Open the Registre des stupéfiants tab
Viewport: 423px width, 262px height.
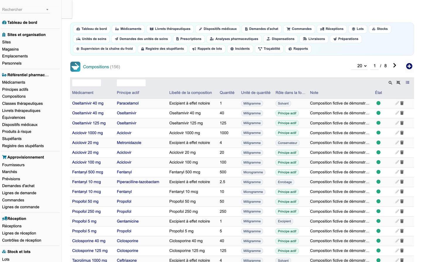click(162, 49)
